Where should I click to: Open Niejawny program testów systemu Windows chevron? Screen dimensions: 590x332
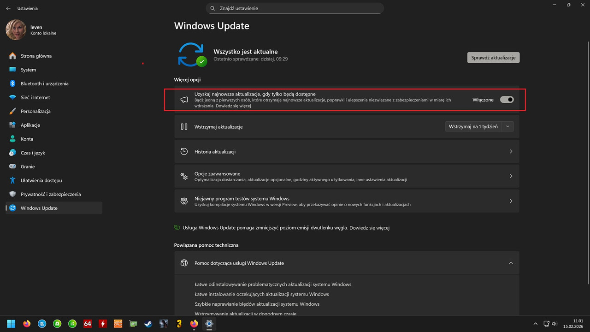pos(511,201)
